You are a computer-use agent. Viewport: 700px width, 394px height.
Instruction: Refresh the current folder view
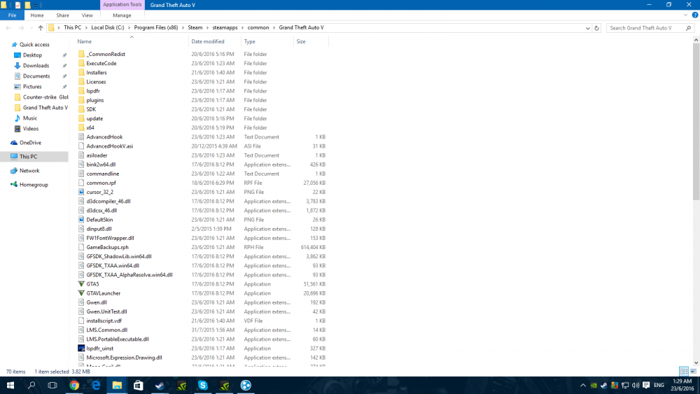[x=596, y=28]
